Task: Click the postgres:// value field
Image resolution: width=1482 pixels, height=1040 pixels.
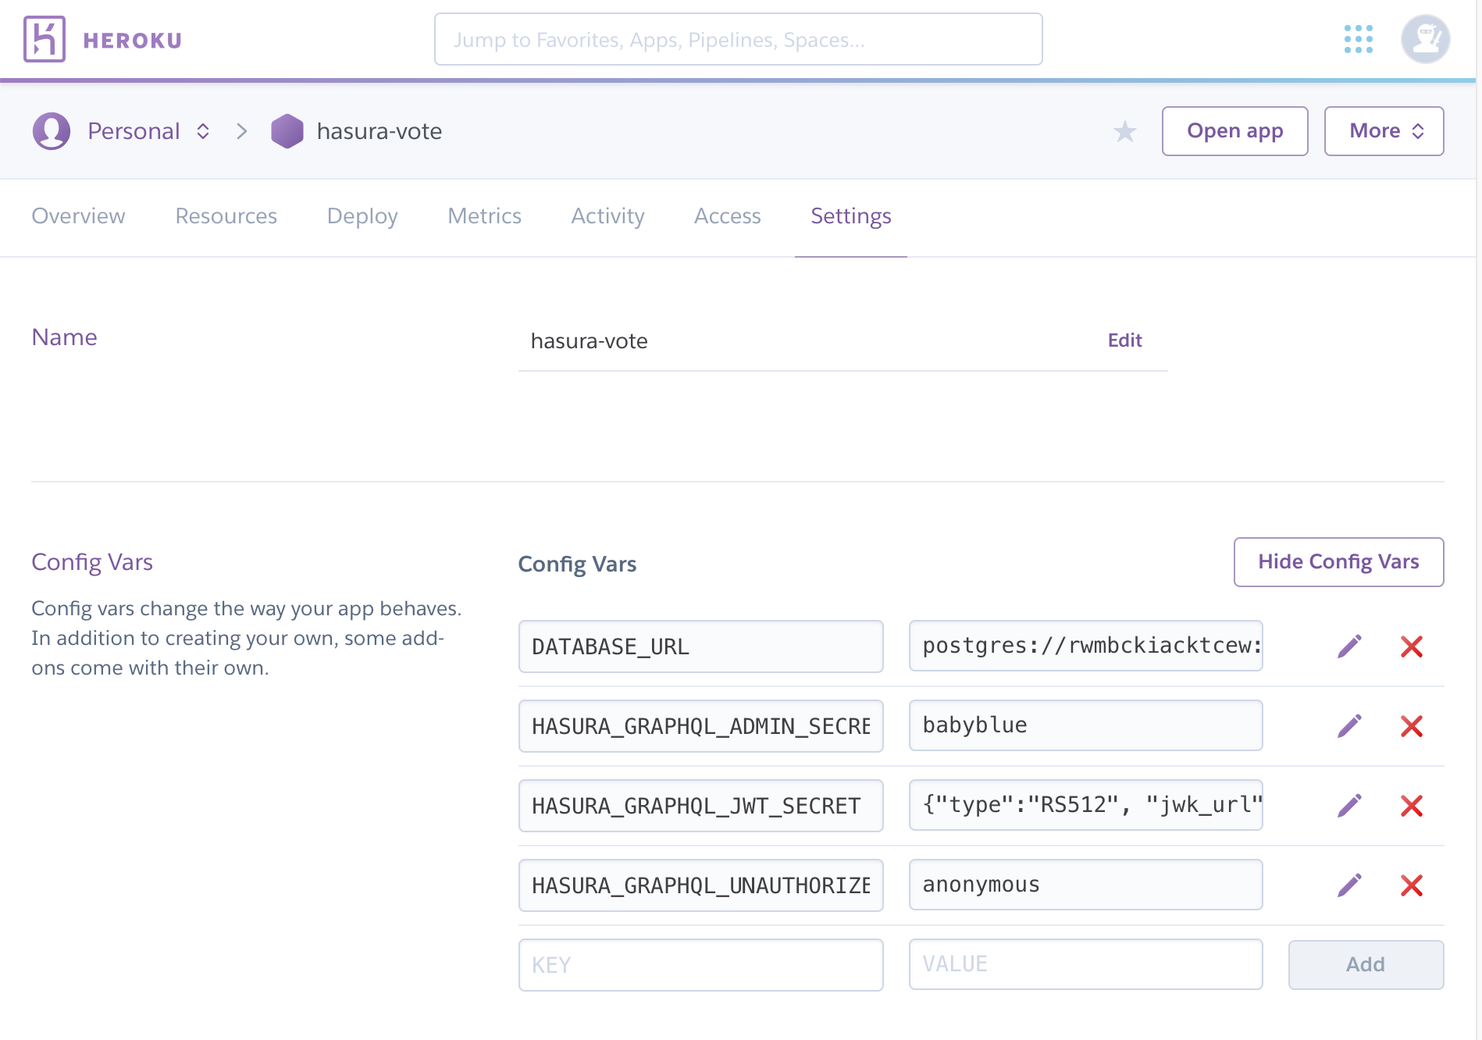Action: coord(1085,646)
